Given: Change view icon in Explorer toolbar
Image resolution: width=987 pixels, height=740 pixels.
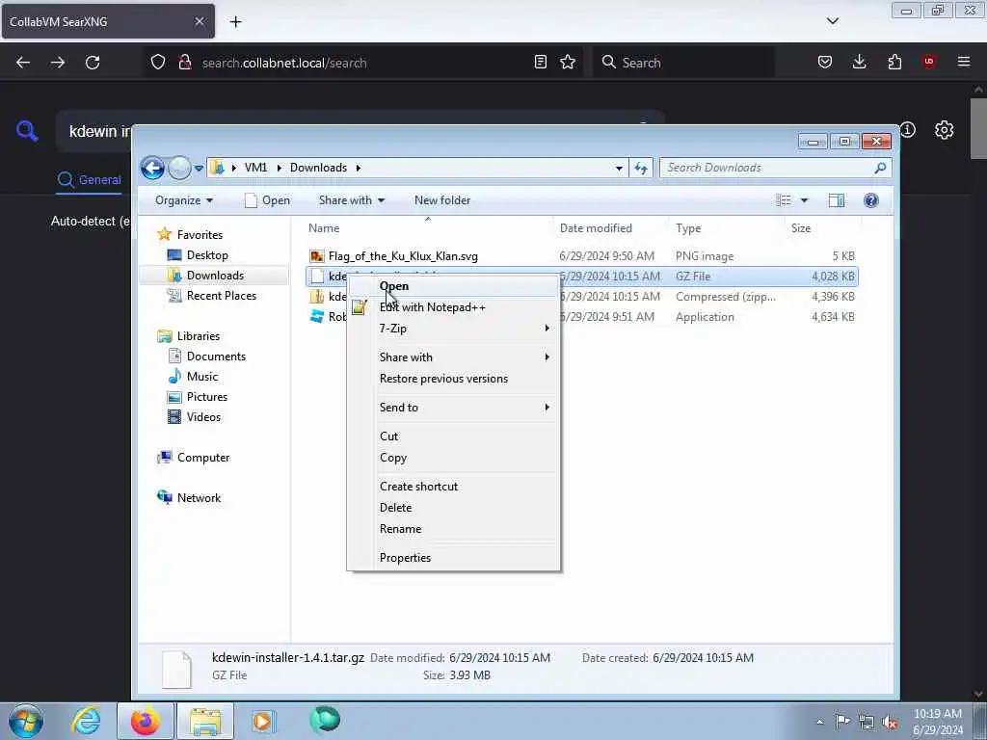Looking at the screenshot, I should [784, 200].
